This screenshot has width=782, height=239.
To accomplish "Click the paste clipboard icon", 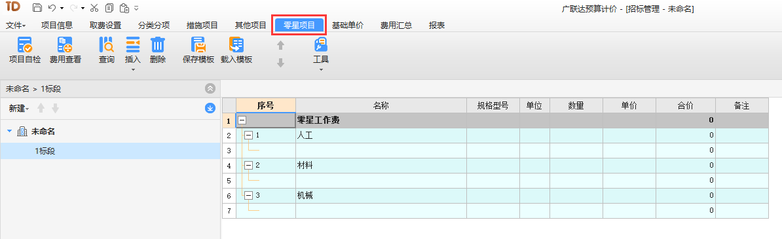I will pos(124,8).
